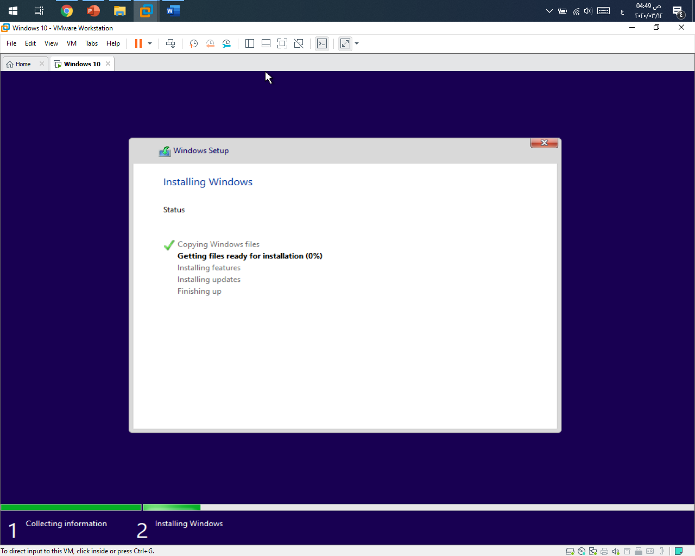Click the Installing Windows heading
Image resolution: width=695 pixels, height=556 pixels.
pos(208,182)
